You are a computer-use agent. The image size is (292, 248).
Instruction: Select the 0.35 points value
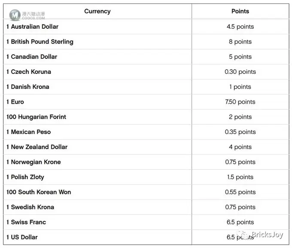coord(240,132)
